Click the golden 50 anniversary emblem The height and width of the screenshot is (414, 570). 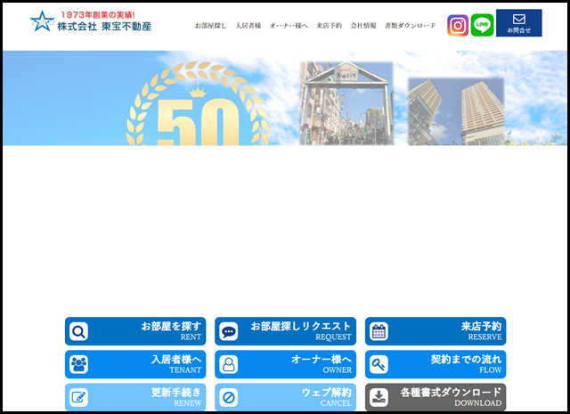(198, 104)
